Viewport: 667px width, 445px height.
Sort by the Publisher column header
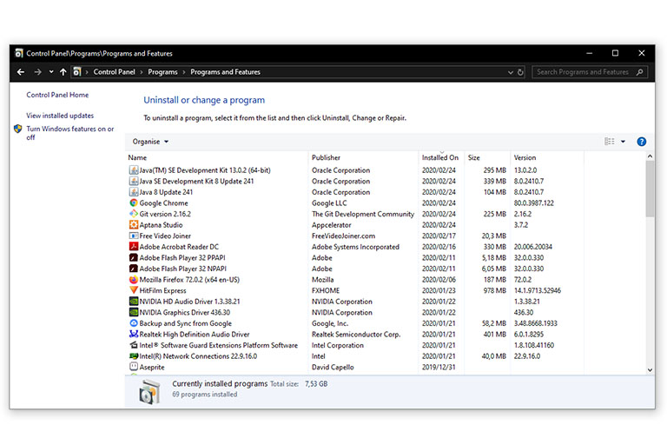pos(326,157)
